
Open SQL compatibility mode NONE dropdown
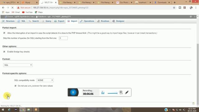[45, 80]
